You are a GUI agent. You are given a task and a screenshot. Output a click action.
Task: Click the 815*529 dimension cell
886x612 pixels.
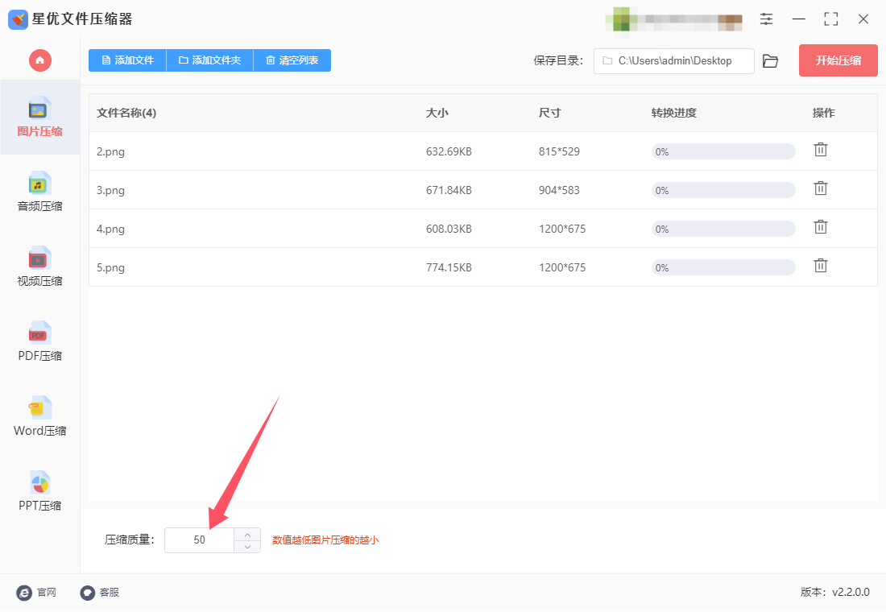[x=559, y=151]
